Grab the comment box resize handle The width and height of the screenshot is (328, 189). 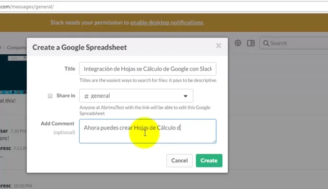(215, 141)
